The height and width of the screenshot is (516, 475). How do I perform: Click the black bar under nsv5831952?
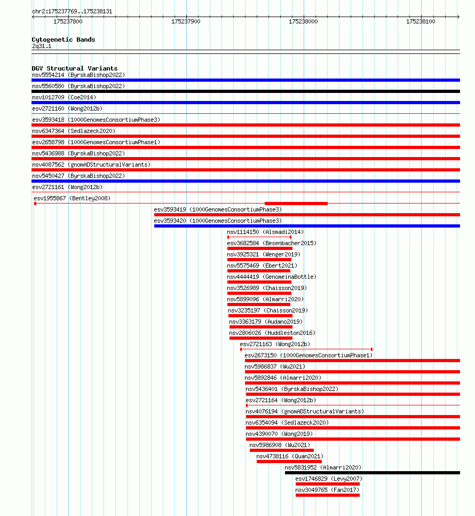(373, 473)
